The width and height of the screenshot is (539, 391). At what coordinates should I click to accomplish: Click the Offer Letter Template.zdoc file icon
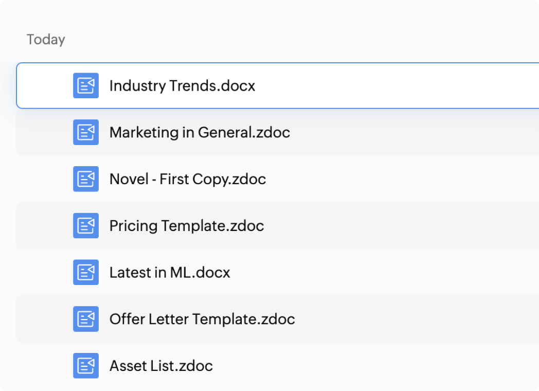tap(85, 319)
